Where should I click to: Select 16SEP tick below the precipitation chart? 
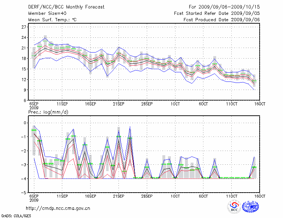coord(90,196)
